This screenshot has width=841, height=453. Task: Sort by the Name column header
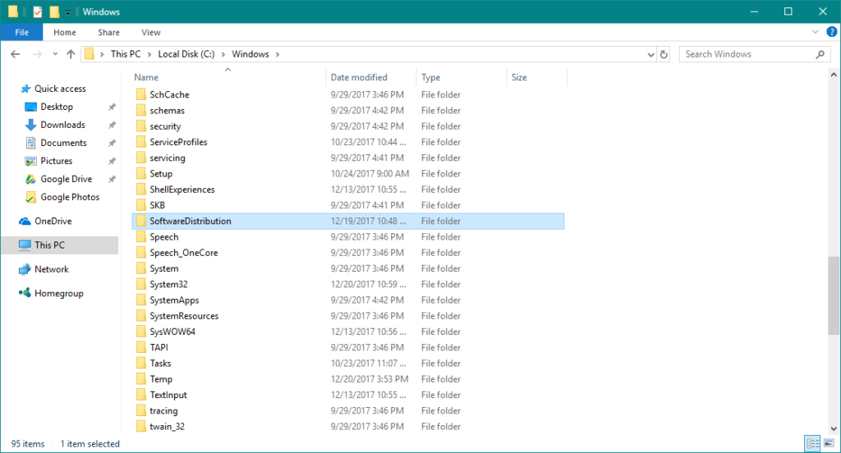[x=228, y=77]
